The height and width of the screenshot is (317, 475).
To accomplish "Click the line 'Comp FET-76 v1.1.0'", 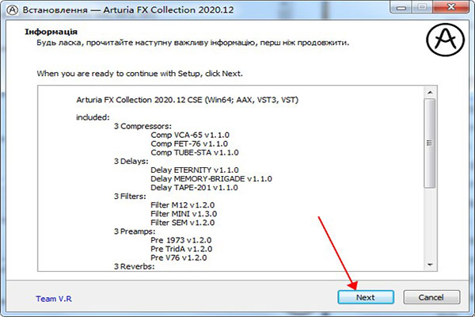I will [x=189, y=143].
